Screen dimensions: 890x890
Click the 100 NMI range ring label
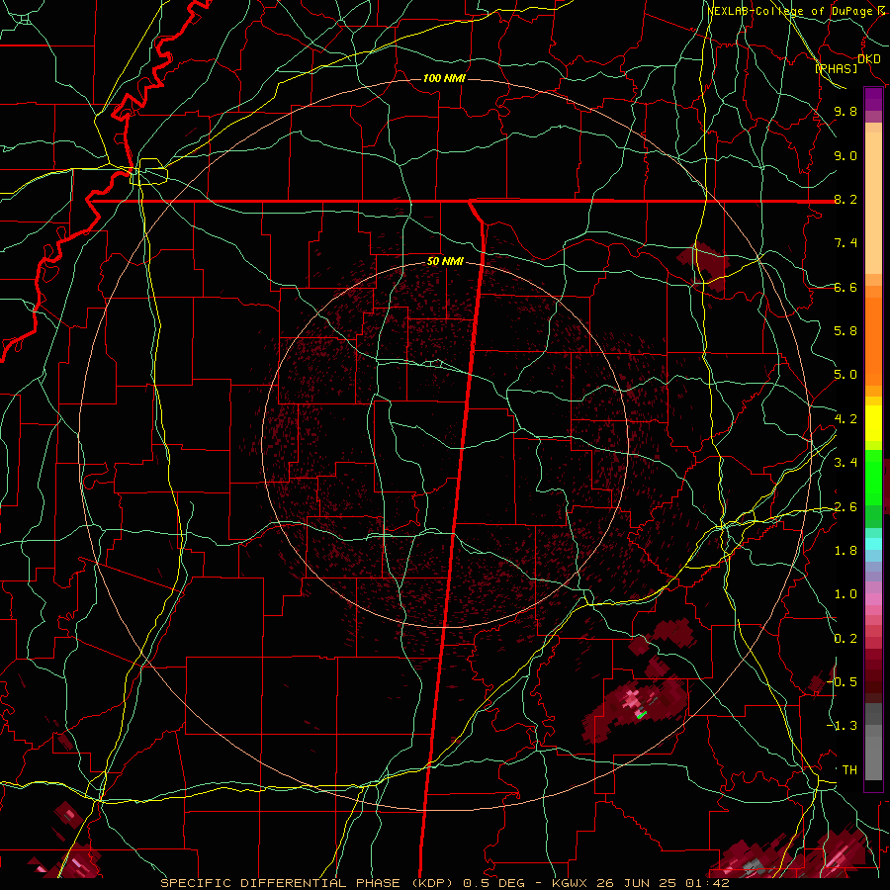pos(444,78)
